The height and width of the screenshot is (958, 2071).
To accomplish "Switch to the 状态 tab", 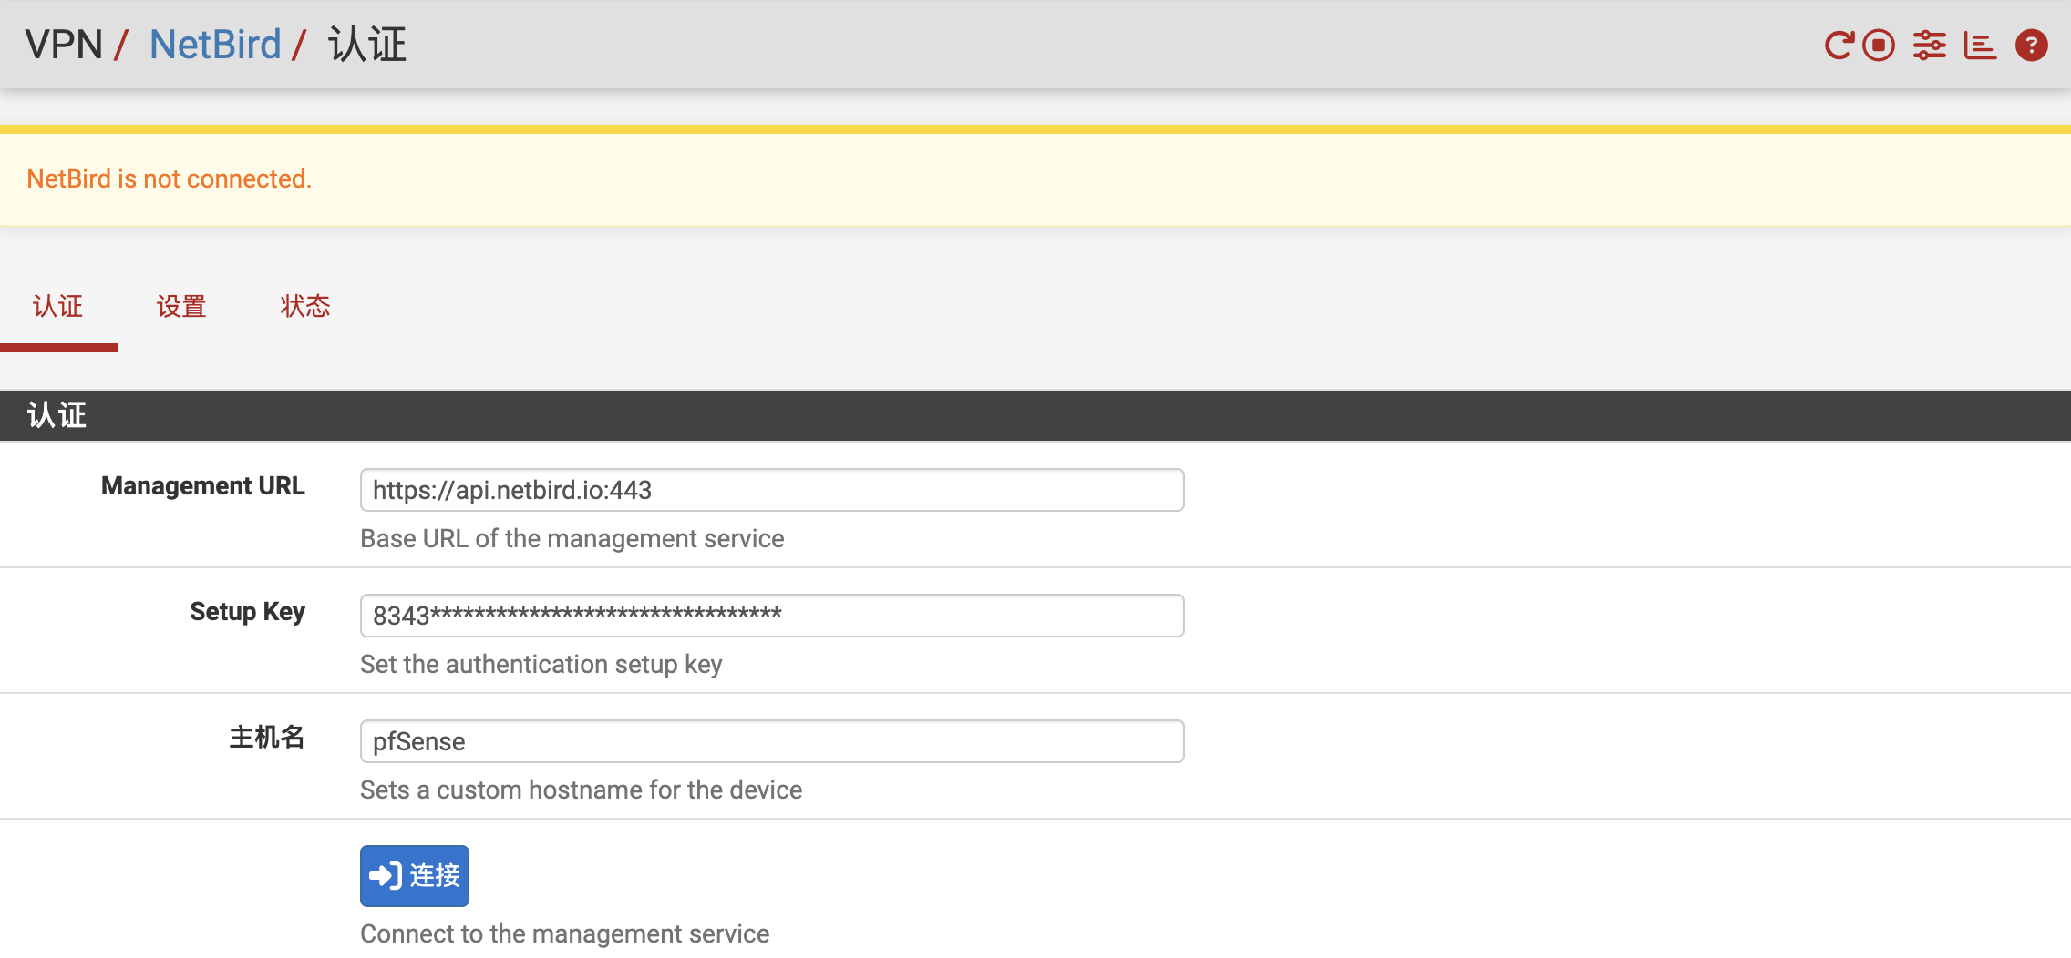I will click(305, 307).
